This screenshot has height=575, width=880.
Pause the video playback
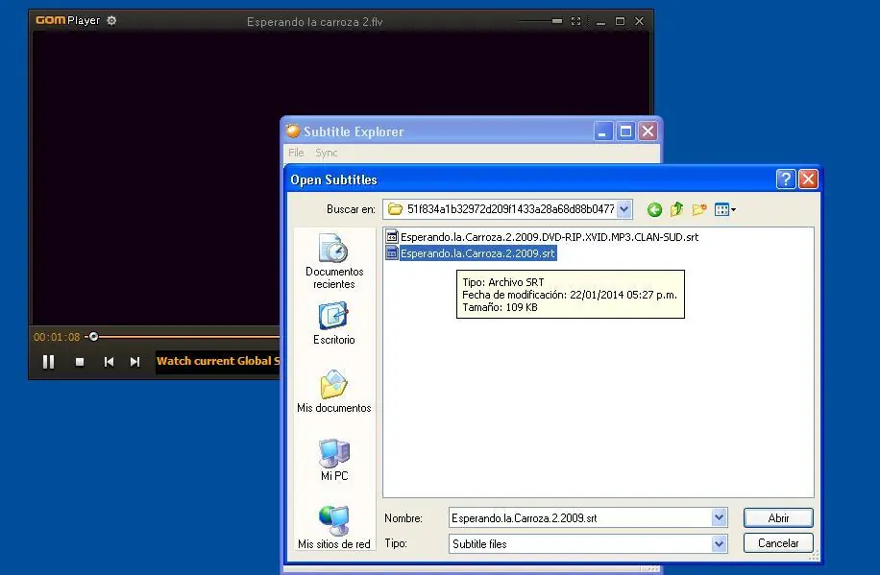pos(48,362)
